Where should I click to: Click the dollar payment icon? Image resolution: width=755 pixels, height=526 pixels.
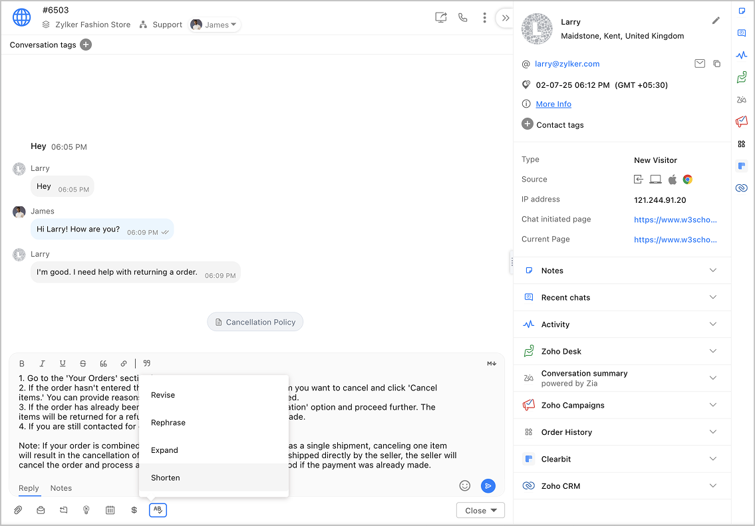[134, 509]
